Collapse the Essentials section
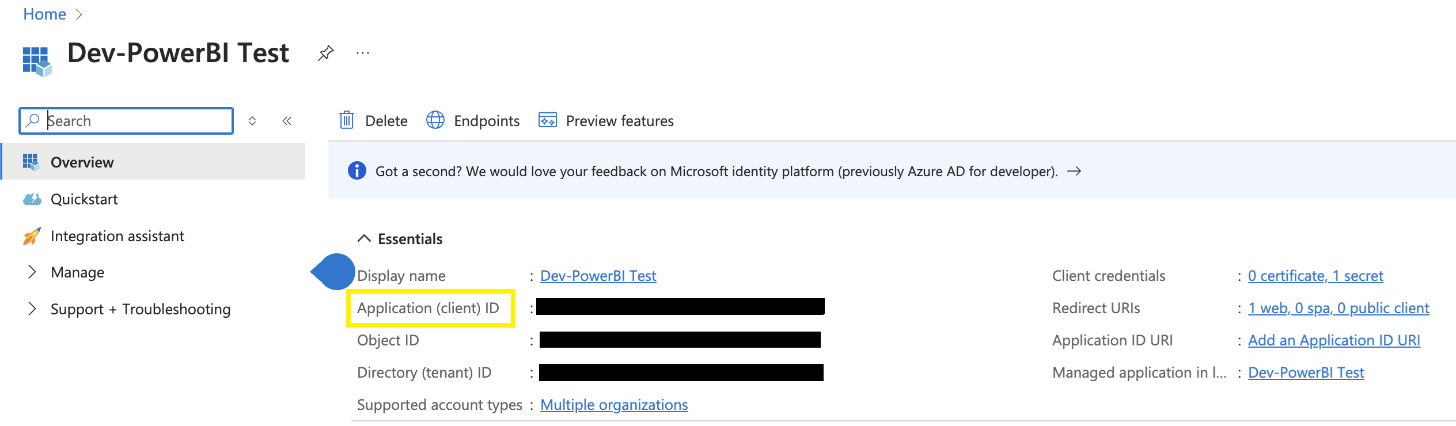 [x=364, y=238]
